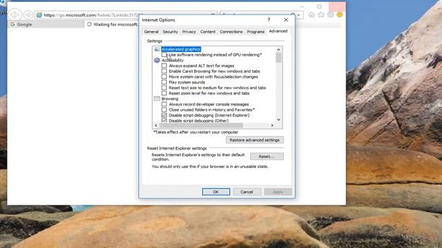Uncheck Disable script debugging (Internet Explorer)
The image size is (442, 248).
[x=164, y=115]
